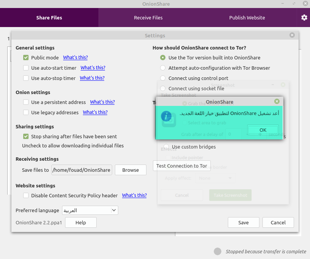Image resolution: width=310 pixels, height=259 pixels.
Task: Click the OnionShare 2.2.ppa1 version text
Action: (39, 222)
